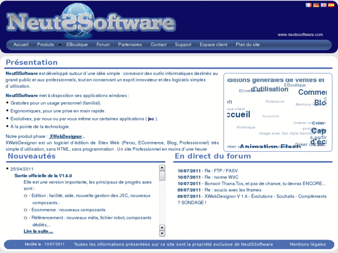
Task: Click the Nouveautés scrollbar thumb
Action: tap(162, 175)
